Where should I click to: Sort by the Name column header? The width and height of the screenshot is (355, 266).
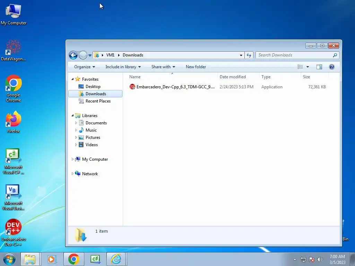click(x=172, y=77)
